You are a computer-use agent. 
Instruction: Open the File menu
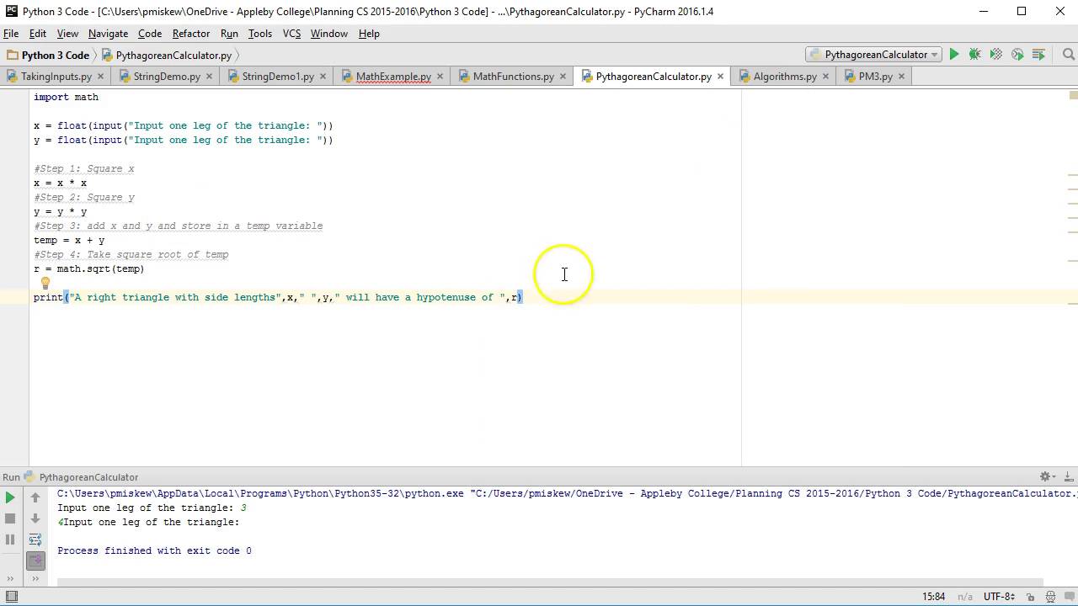(x=11, y=34)
